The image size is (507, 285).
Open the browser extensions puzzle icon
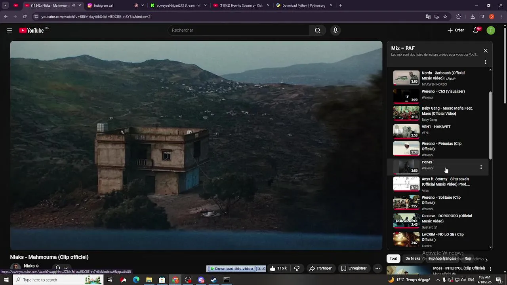coord(459,17)
